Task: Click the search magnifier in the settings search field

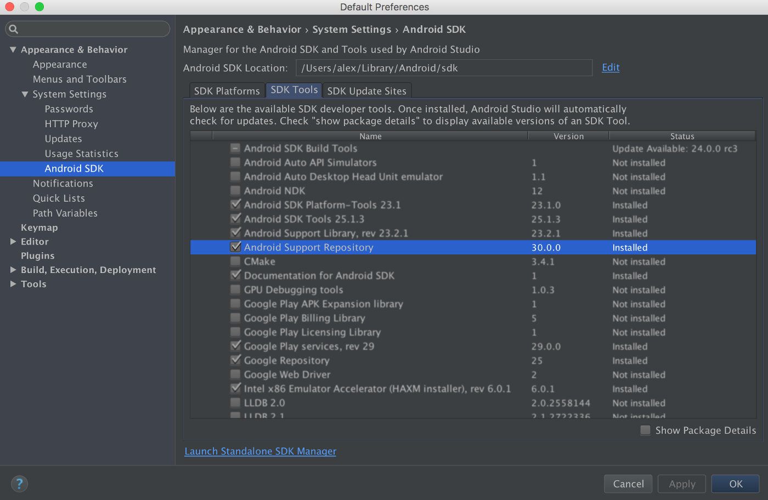Action: point(13,29)
